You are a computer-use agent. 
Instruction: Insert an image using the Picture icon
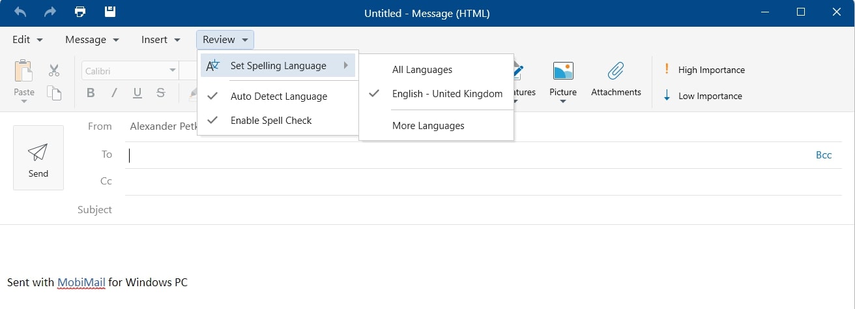(x=563, y=80)
